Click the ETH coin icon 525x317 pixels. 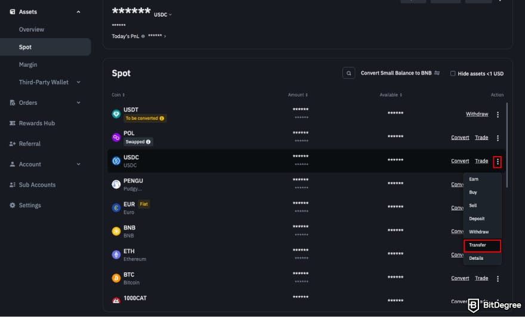click(116, 254)
